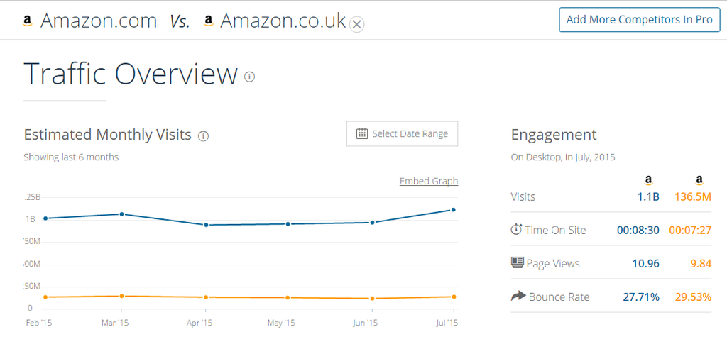Click the May '15 blue data point
This screenshot has width=727, height=349.
pos(288,224)
